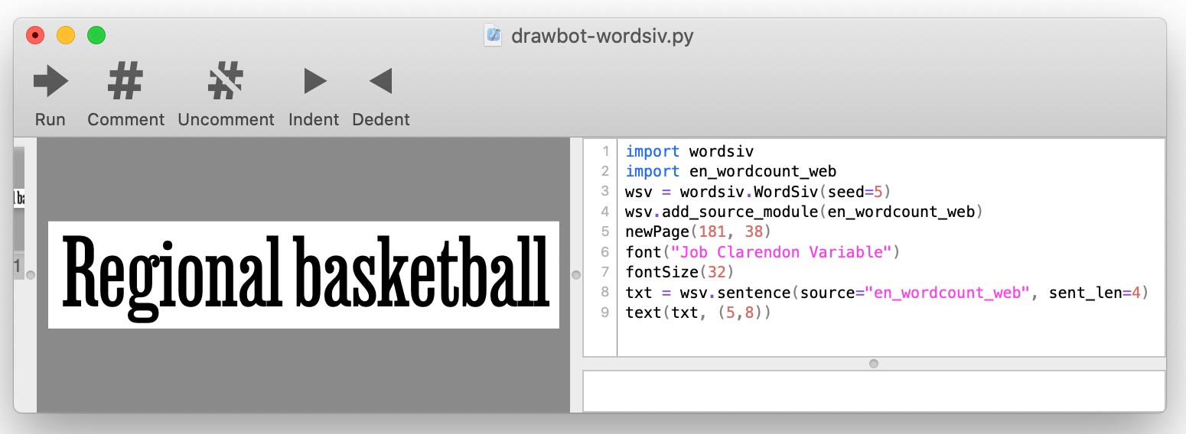The width and height of the screenshot is (1186, 434).
Task: Click the line number 9 in the gutter
Action: click(605, 313)
